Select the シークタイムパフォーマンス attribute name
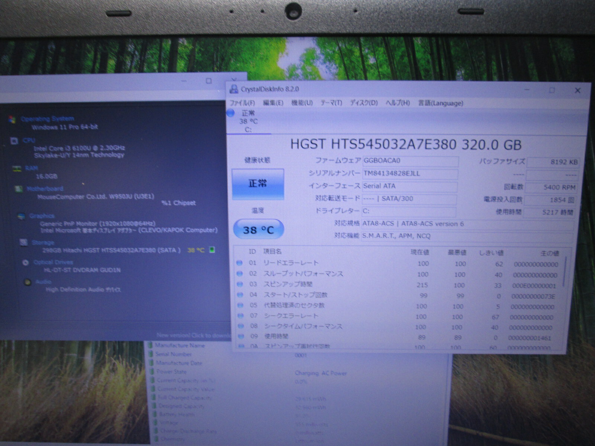This screenshot has height=446, width=595. pos(303,326)
